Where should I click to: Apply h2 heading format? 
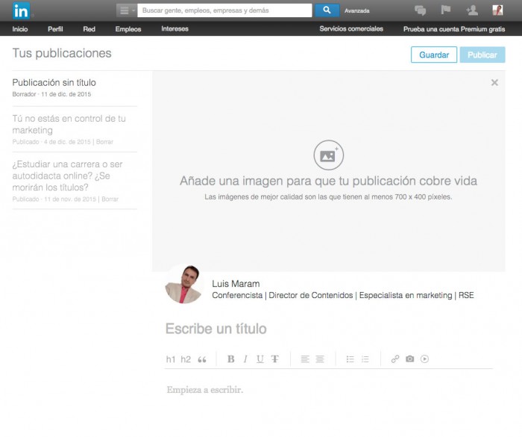tap(186, 359)
